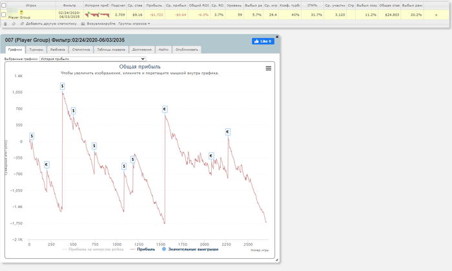
Task: Click the trash delete icon under the table
Action: (5, 24)
